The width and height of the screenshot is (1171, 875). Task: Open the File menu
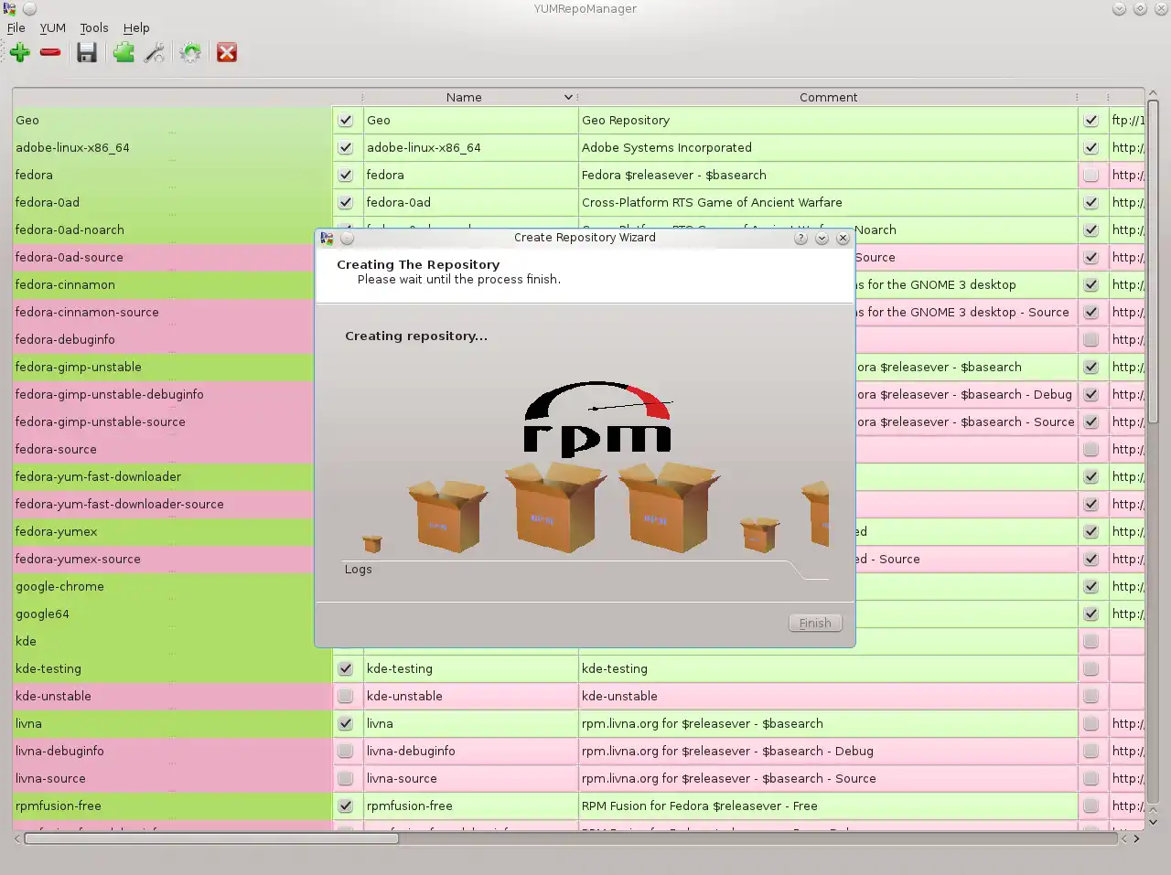coord(16,28)
